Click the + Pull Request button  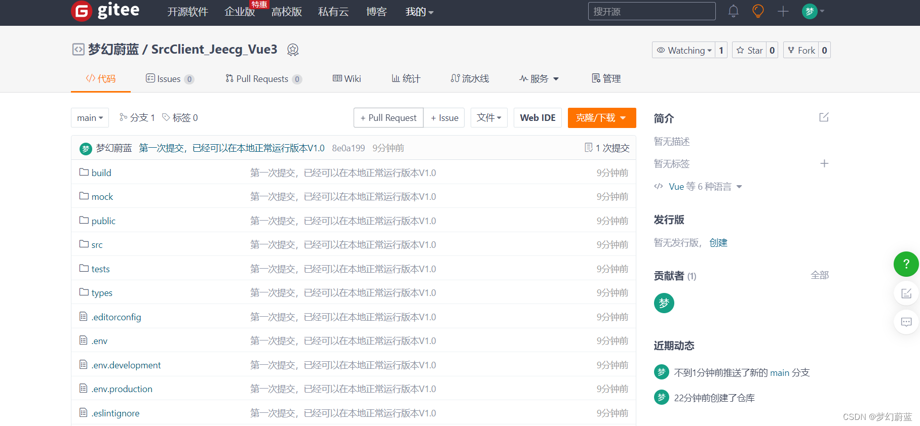[x=389, y=117]
